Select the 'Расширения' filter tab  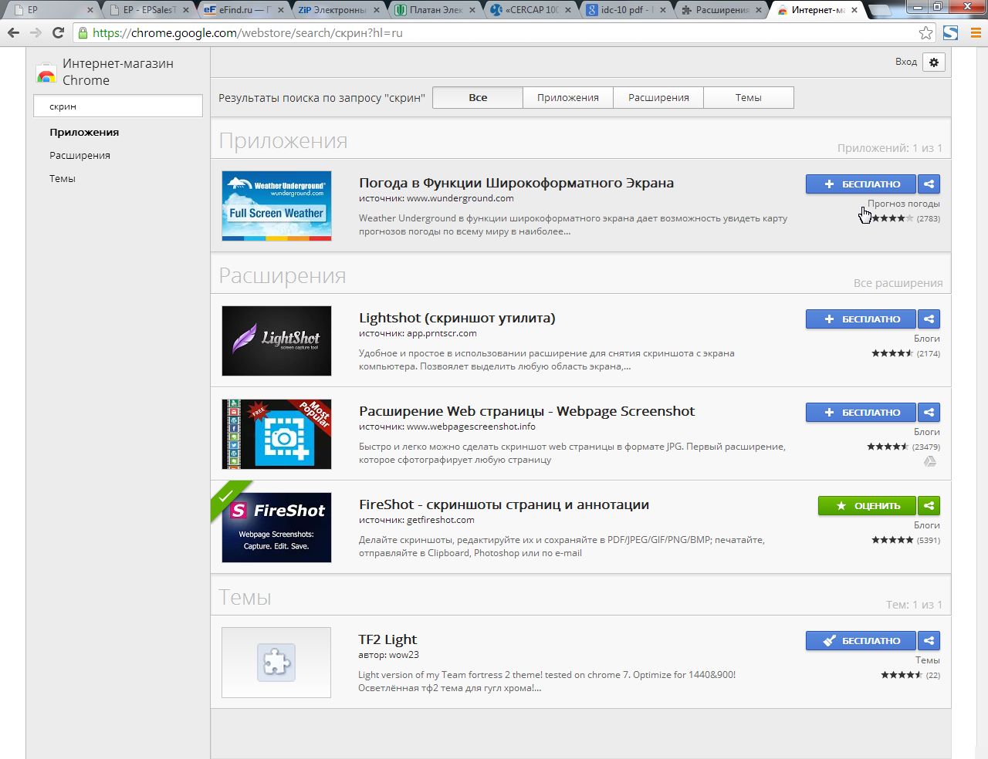(658, 98)
